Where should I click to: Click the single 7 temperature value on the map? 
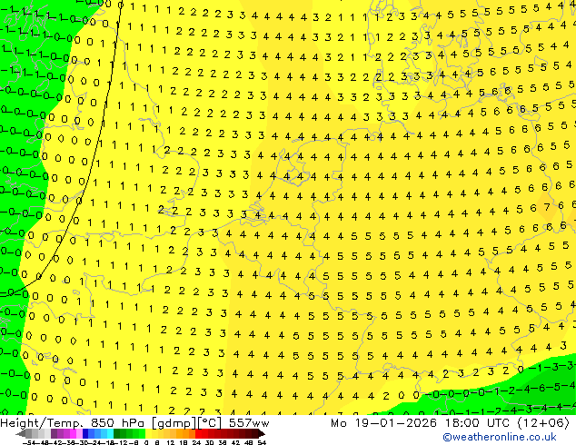coord(547,207)
